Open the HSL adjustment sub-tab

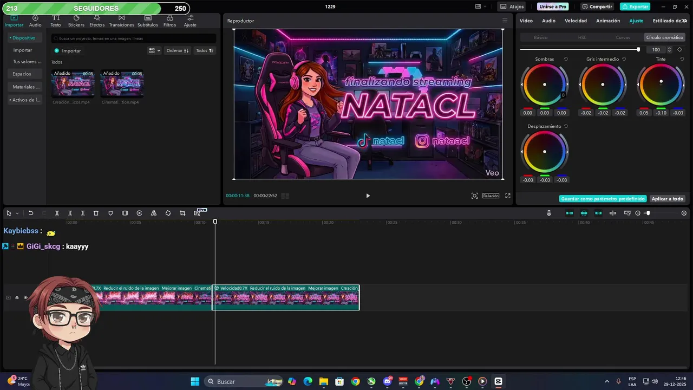tap(582, 37)
